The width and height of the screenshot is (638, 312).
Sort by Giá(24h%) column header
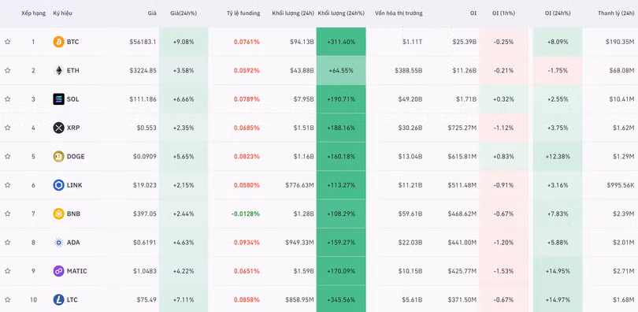(184, 13)
